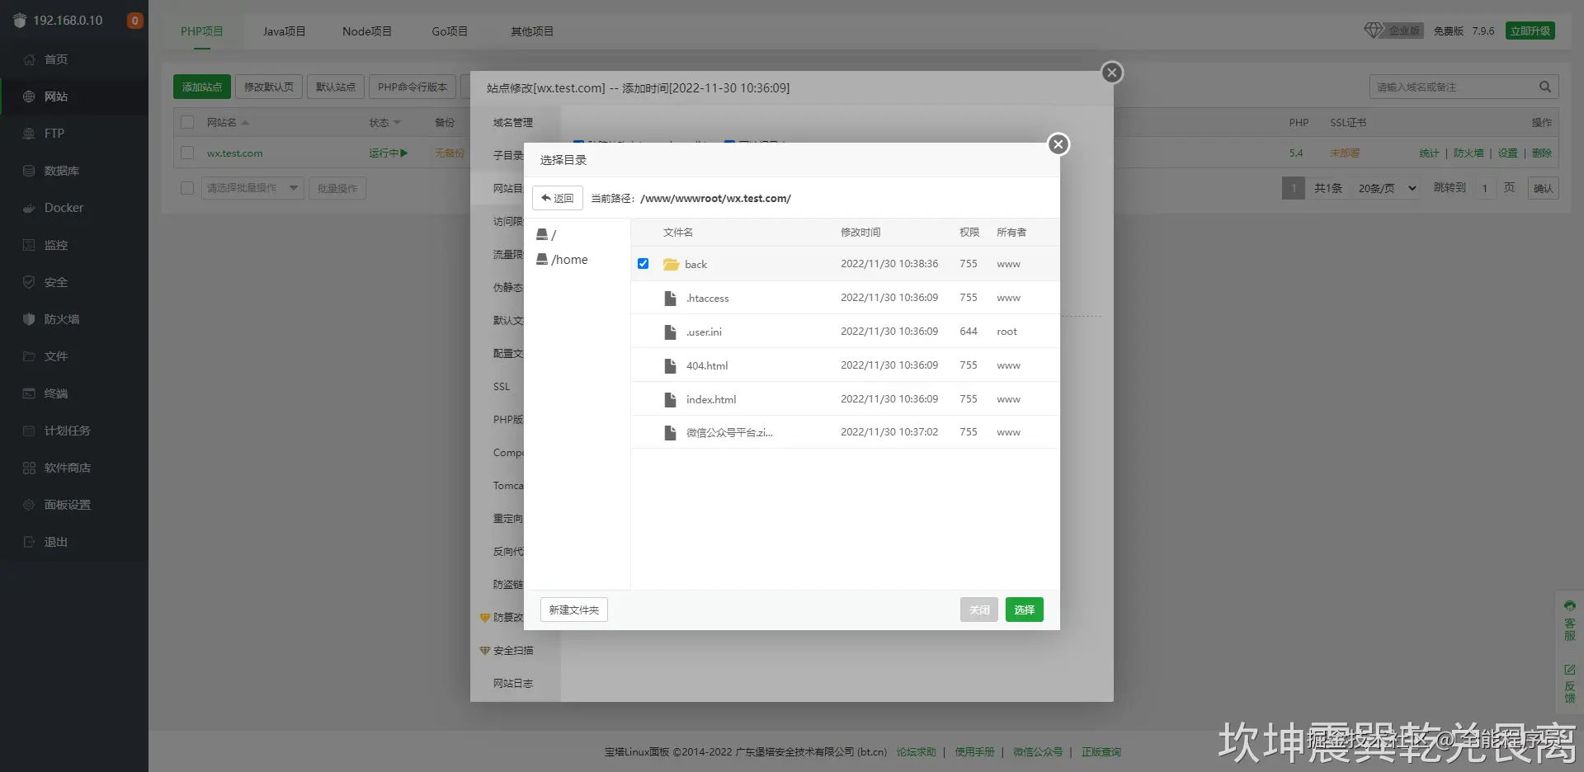This screenshot has width=1584, height=772.
Task: Click the .user.ini file icon
Action: [671, 332]
